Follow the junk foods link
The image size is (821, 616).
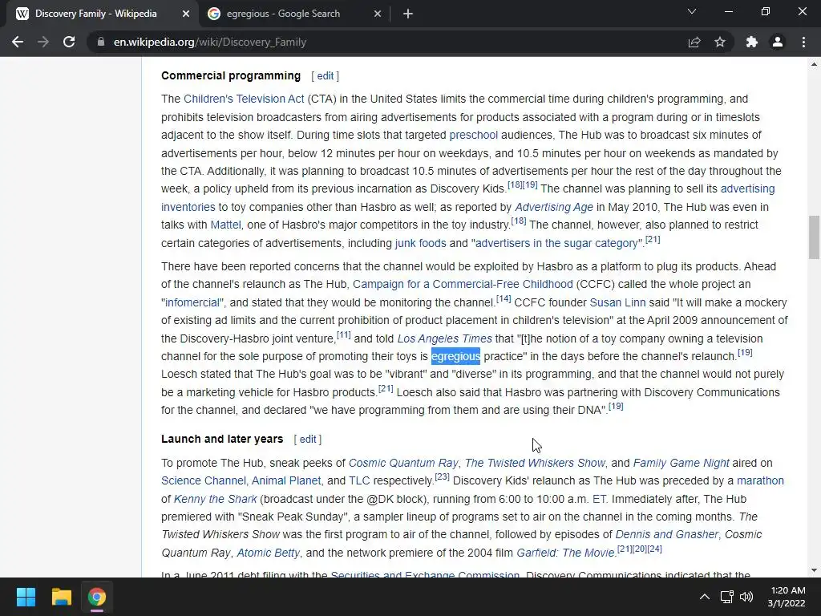click(x=420, y=244)
